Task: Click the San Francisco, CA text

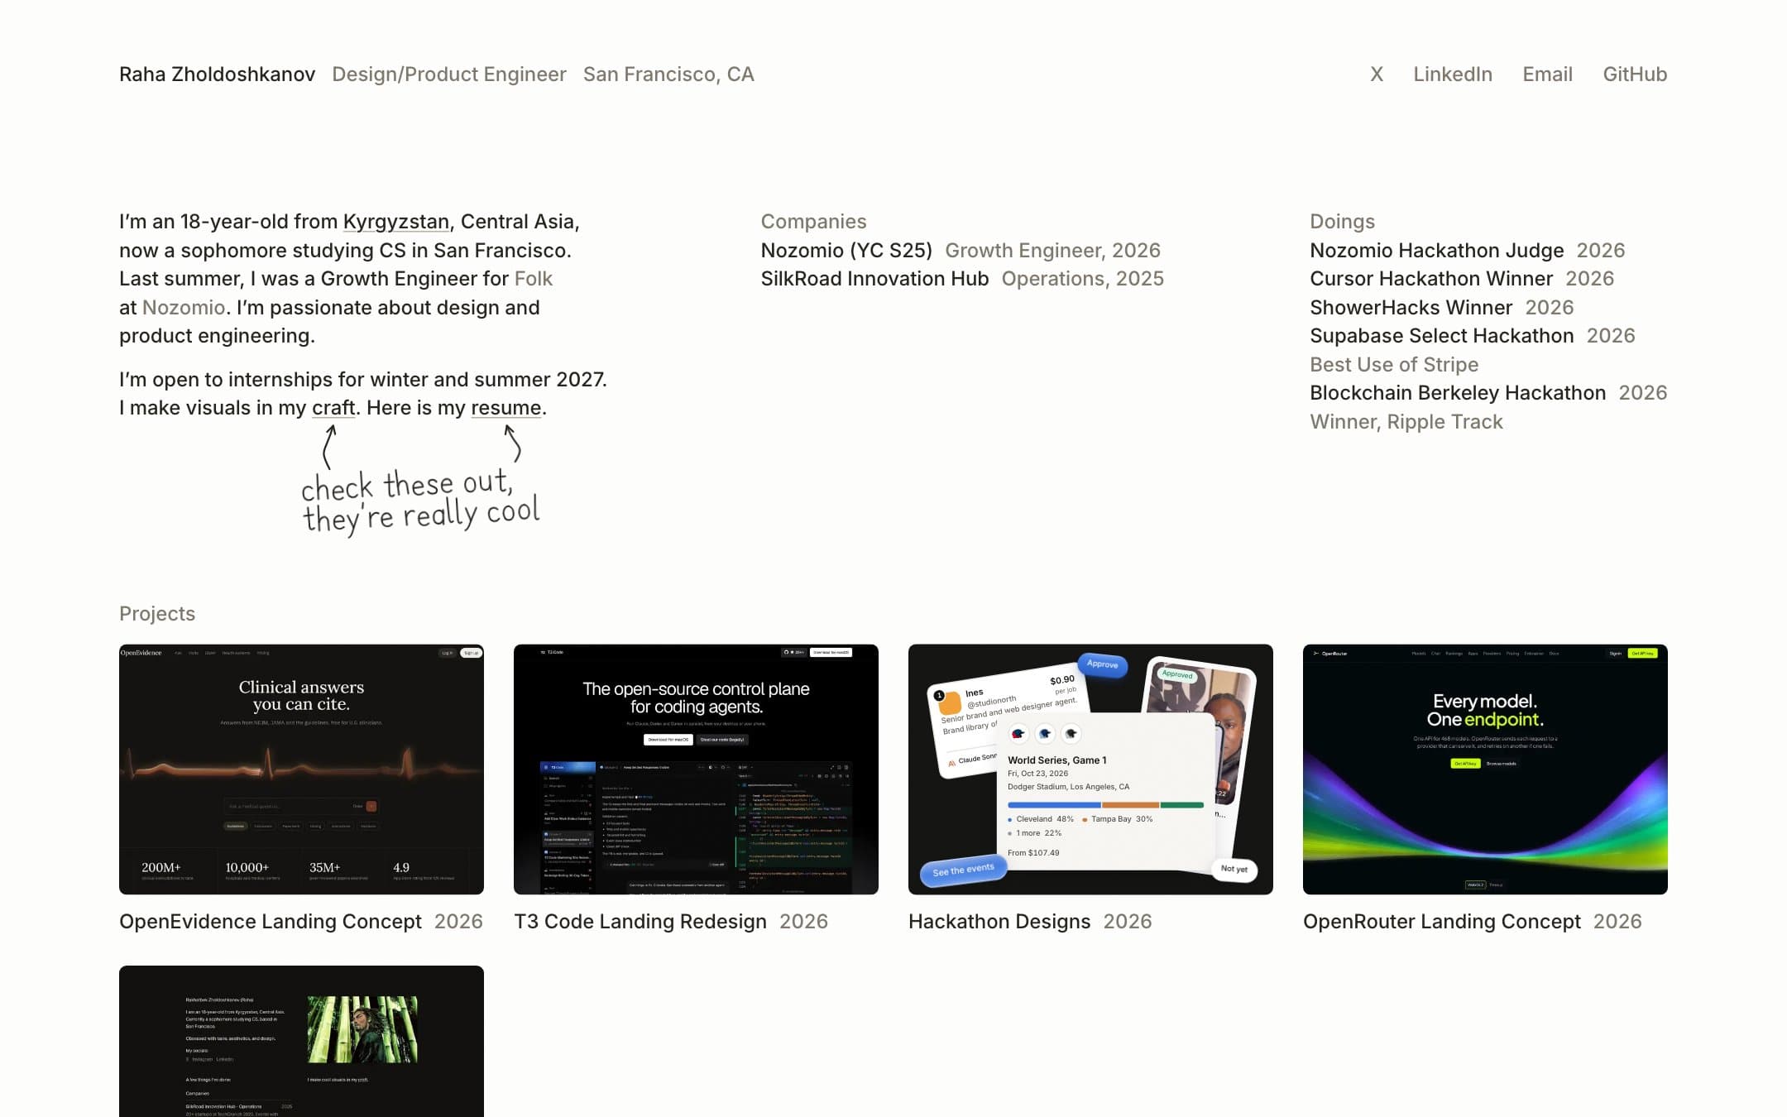Action: [668, 74]
